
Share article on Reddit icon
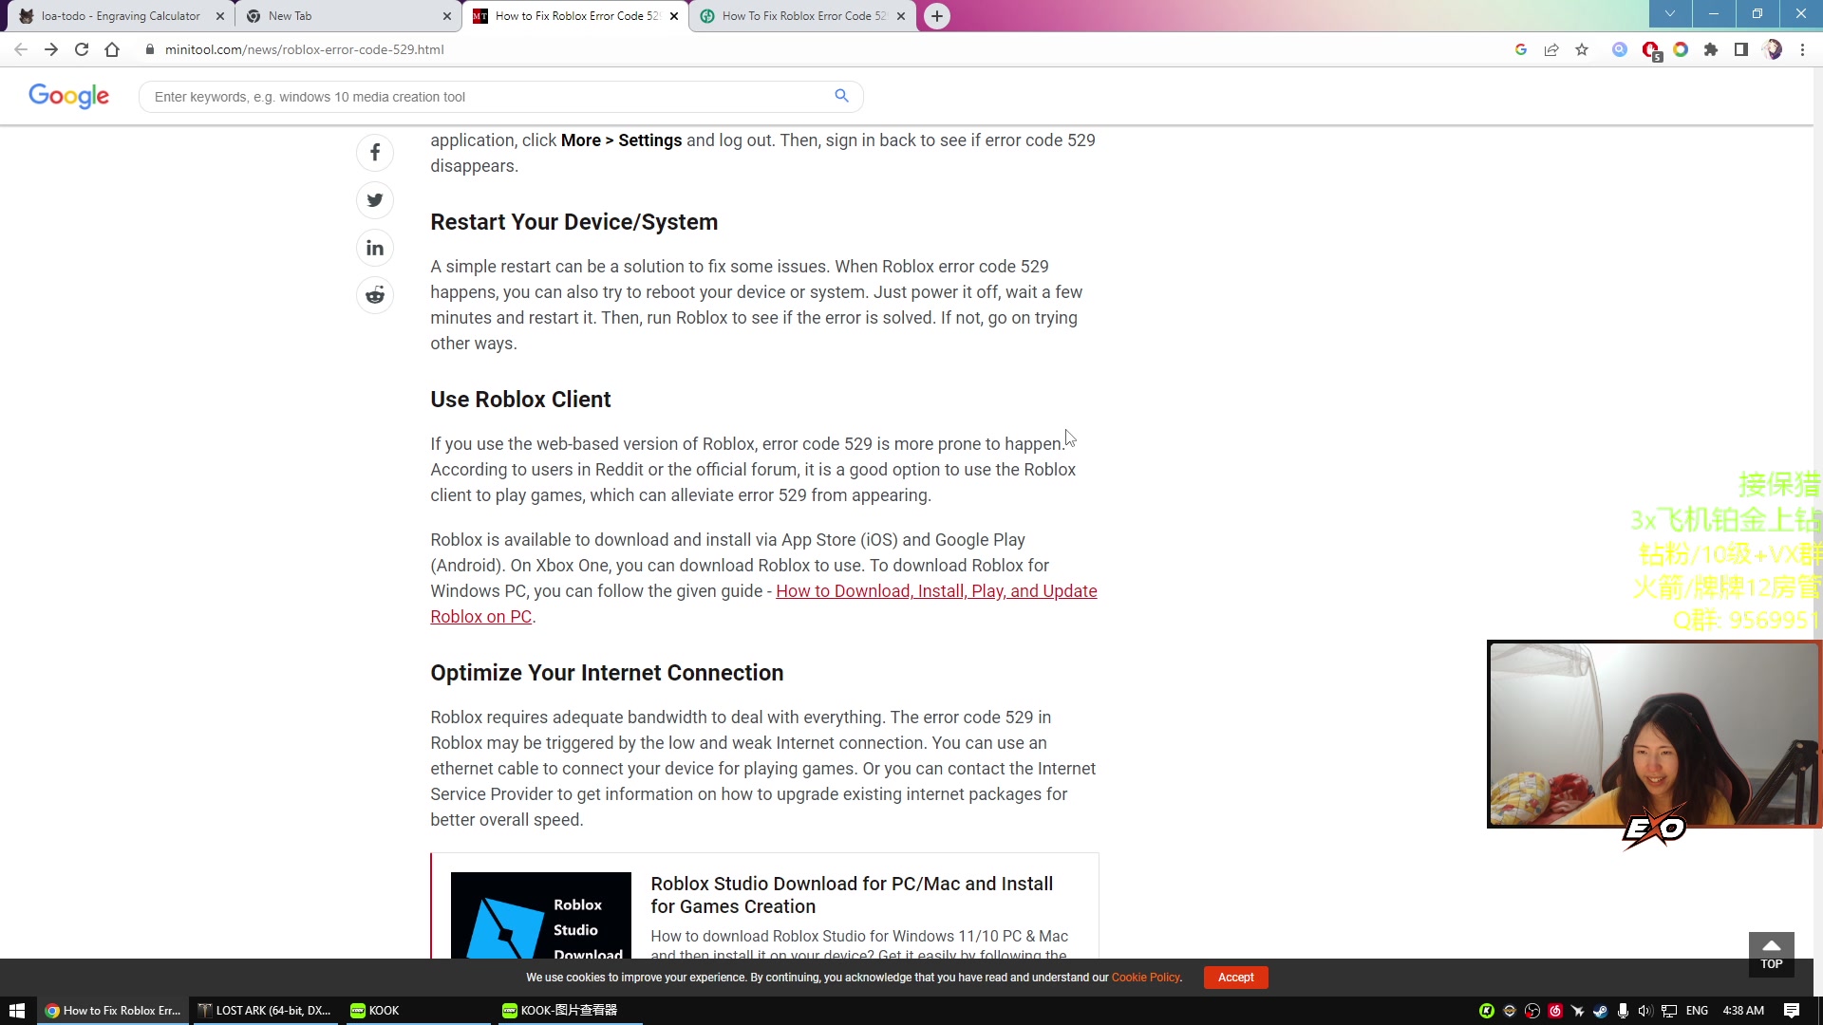point(375,295)
